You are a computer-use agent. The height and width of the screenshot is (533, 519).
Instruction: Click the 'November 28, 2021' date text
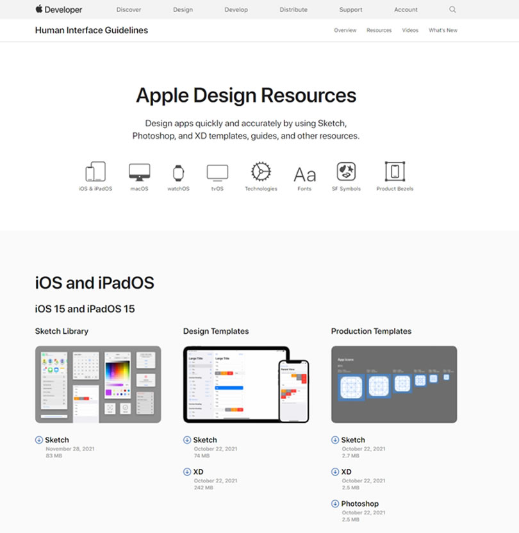point(70,448)
